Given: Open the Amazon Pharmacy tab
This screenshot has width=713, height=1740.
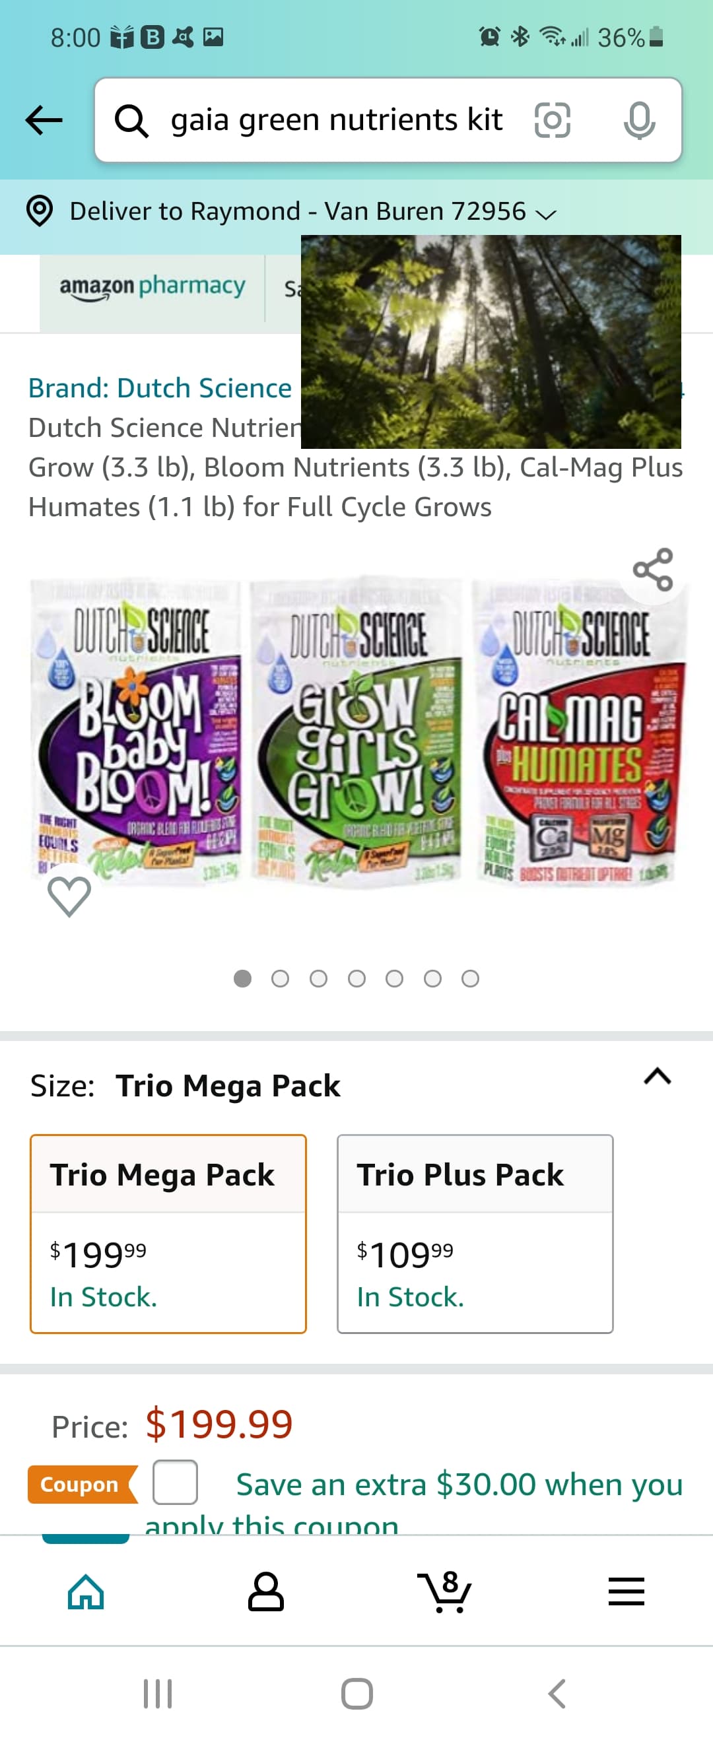Looking at the screenshot, I should coord(152,287).
